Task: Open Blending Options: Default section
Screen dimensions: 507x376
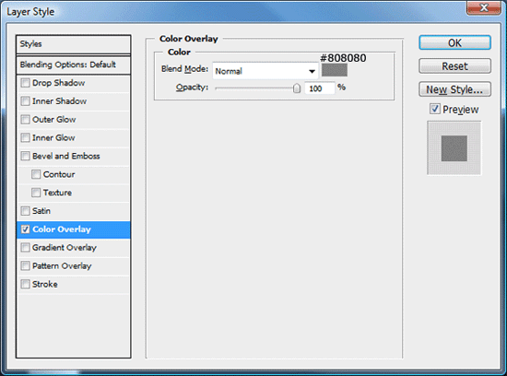Action: (74, 65)
